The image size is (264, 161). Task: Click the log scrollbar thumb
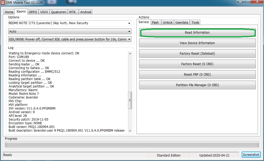click(x=130, y=100)
